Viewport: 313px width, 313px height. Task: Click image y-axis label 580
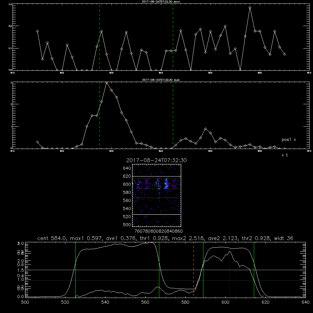(x=127, y=192)
